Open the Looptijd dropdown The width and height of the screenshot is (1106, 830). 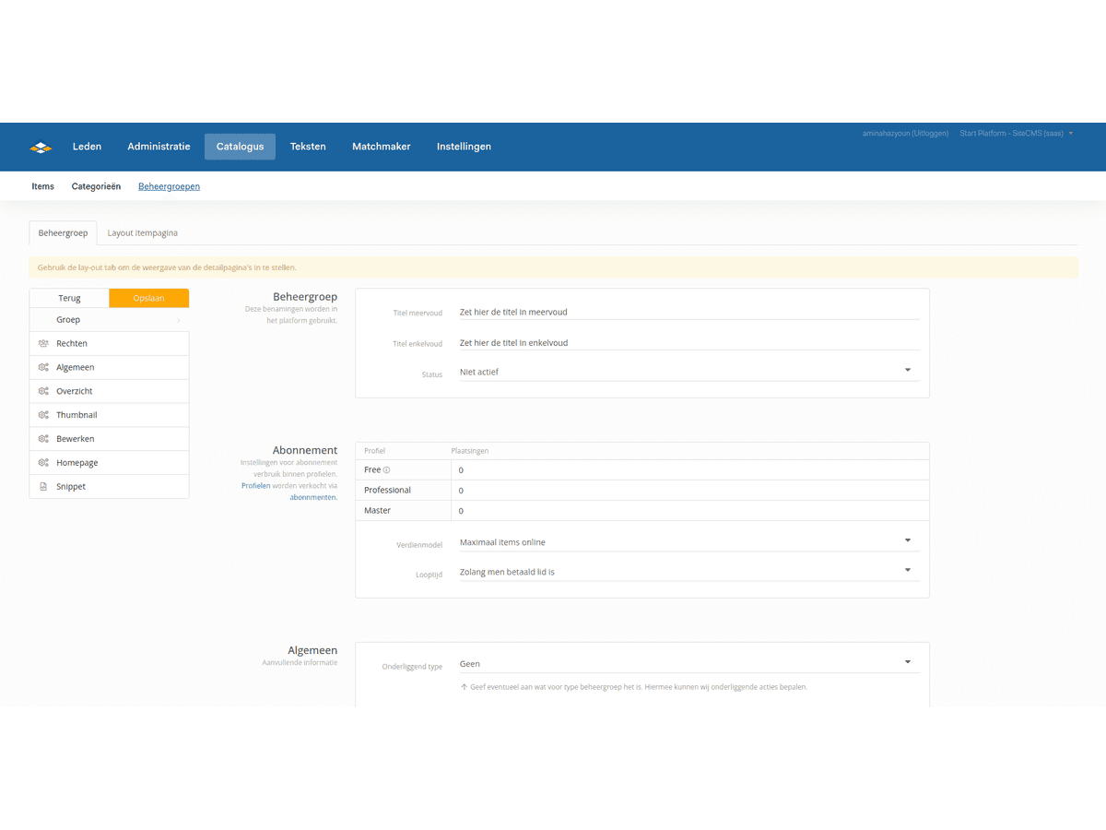pyautogui.click(x=688, y=572)
